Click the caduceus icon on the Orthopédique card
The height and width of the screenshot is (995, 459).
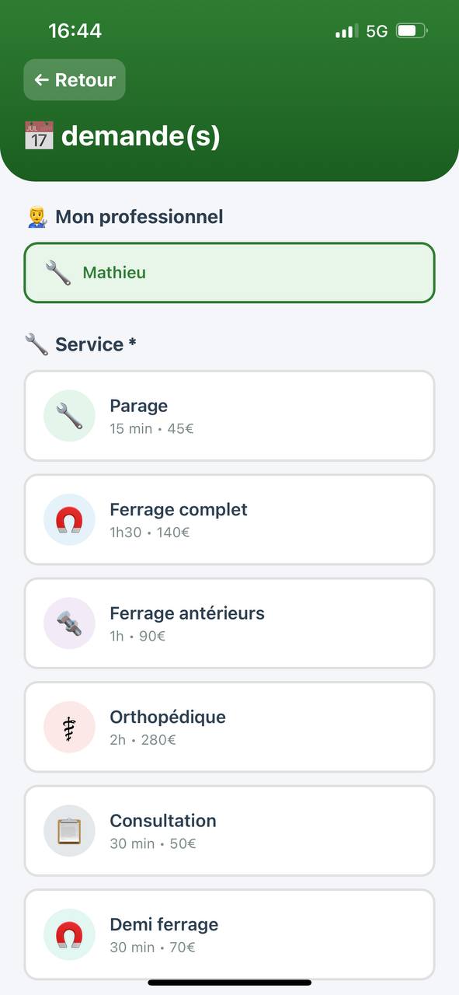[69, 727]
